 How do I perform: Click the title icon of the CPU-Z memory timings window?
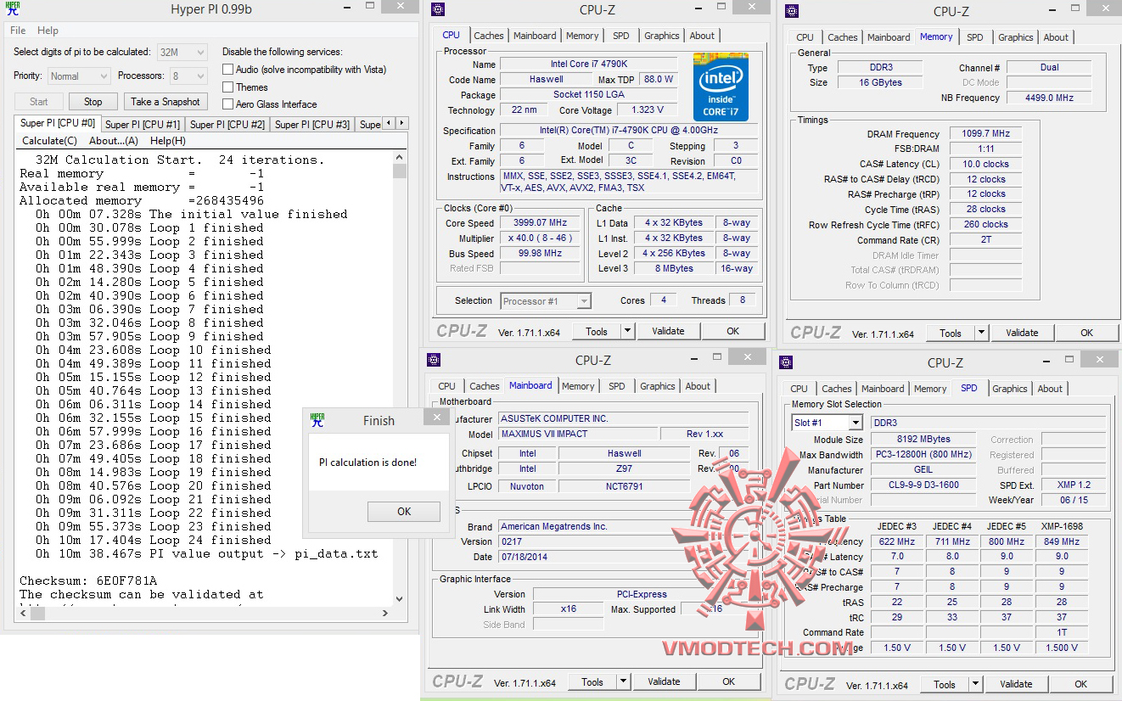coord(791,11)
